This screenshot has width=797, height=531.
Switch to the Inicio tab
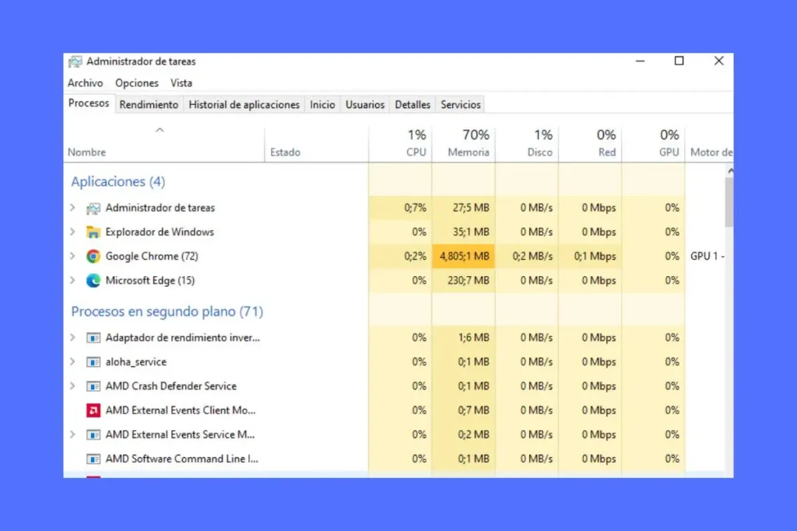322,105
